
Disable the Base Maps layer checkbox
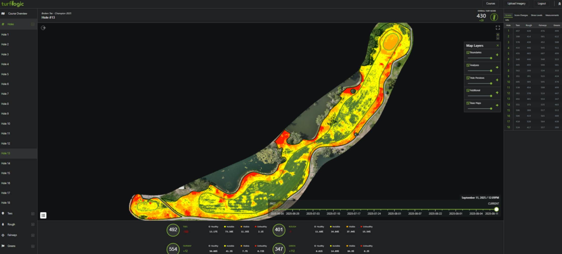[x=468, y=103]
